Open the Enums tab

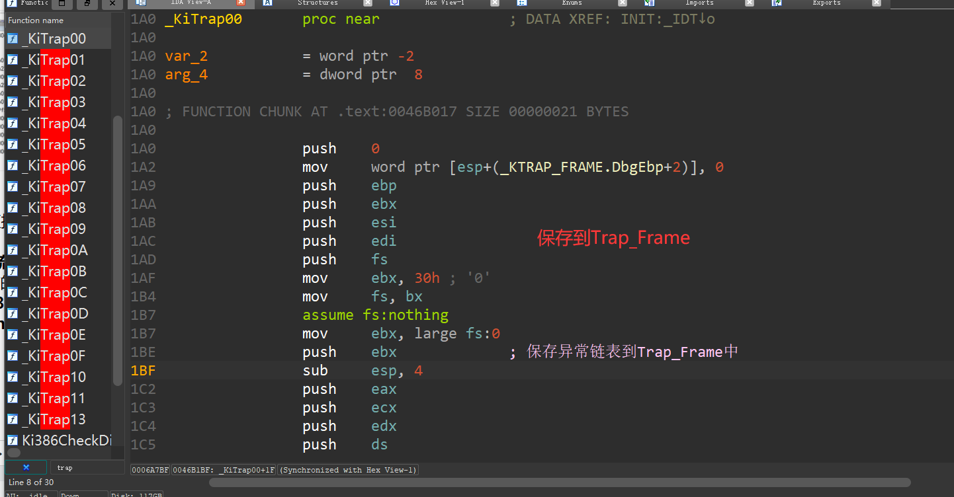click(572, 3)
